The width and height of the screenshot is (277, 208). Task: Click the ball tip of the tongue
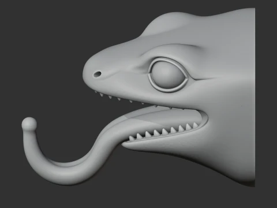[29, 124]
